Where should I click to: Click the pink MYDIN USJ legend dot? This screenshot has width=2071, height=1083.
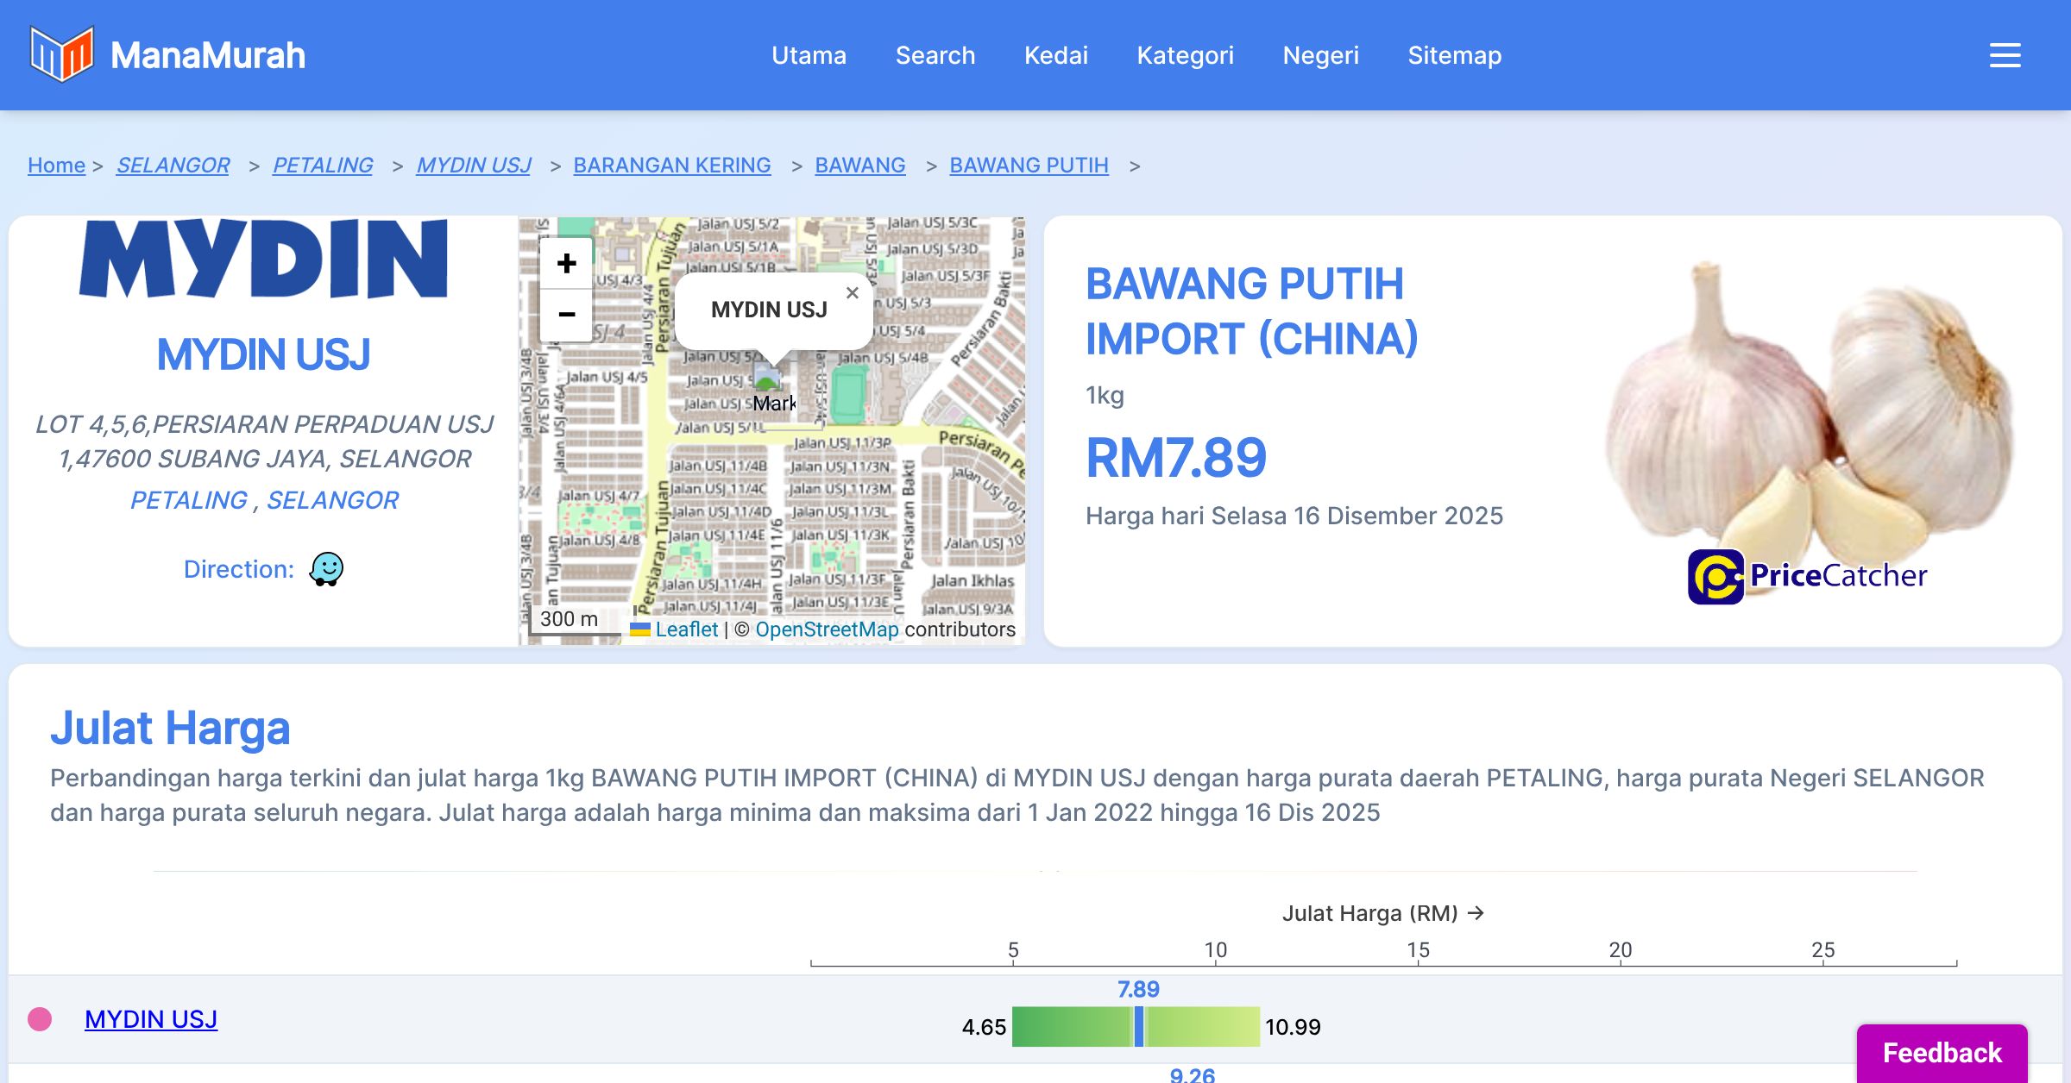(x=40, y=1019)
